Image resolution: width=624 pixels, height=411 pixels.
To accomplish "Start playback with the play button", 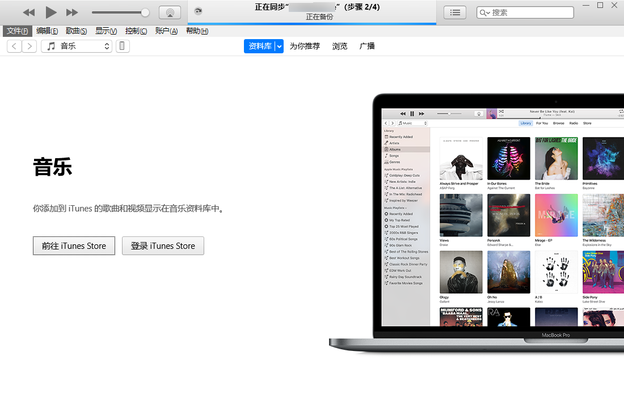I will tap(50, 12).
